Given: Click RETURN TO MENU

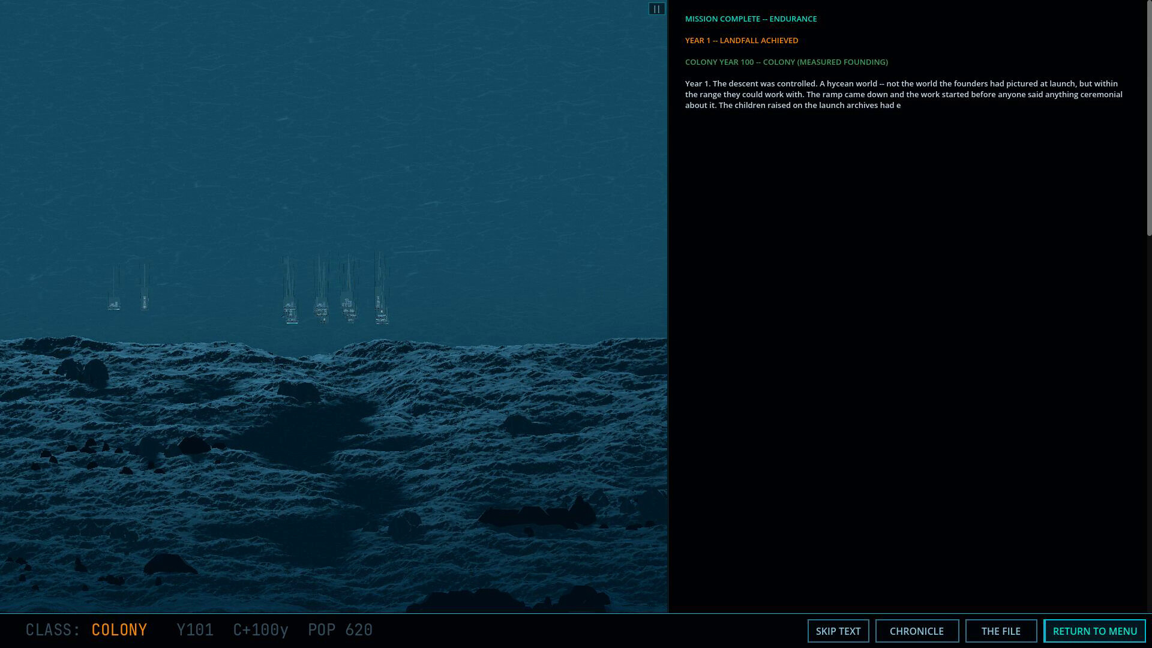Looking at the screenshot, I should [x=1094, y=631].
